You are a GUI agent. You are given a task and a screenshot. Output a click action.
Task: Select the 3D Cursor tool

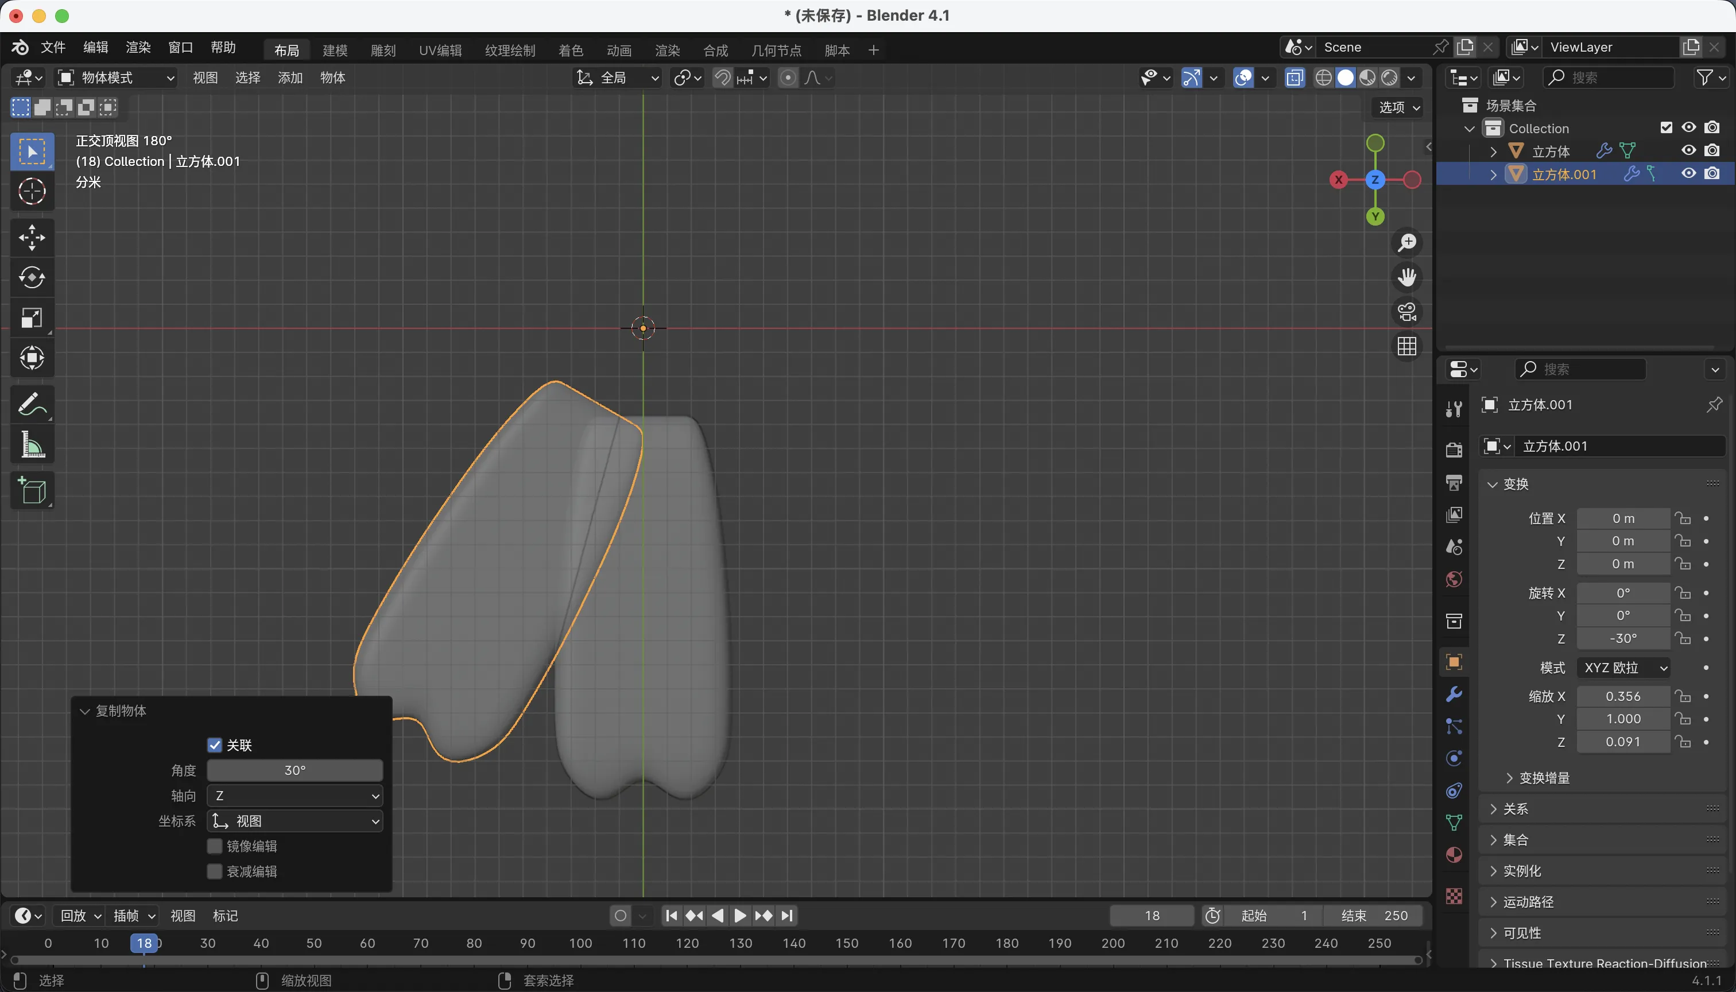(x=32, y=191)
